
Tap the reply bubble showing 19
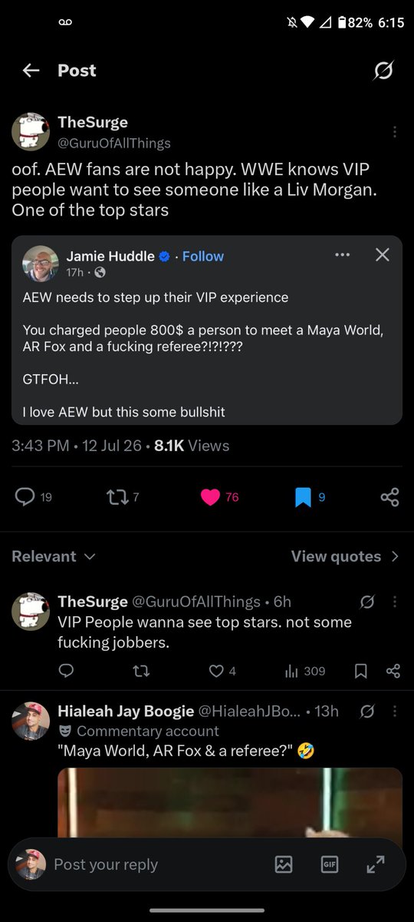coord(33,497)
